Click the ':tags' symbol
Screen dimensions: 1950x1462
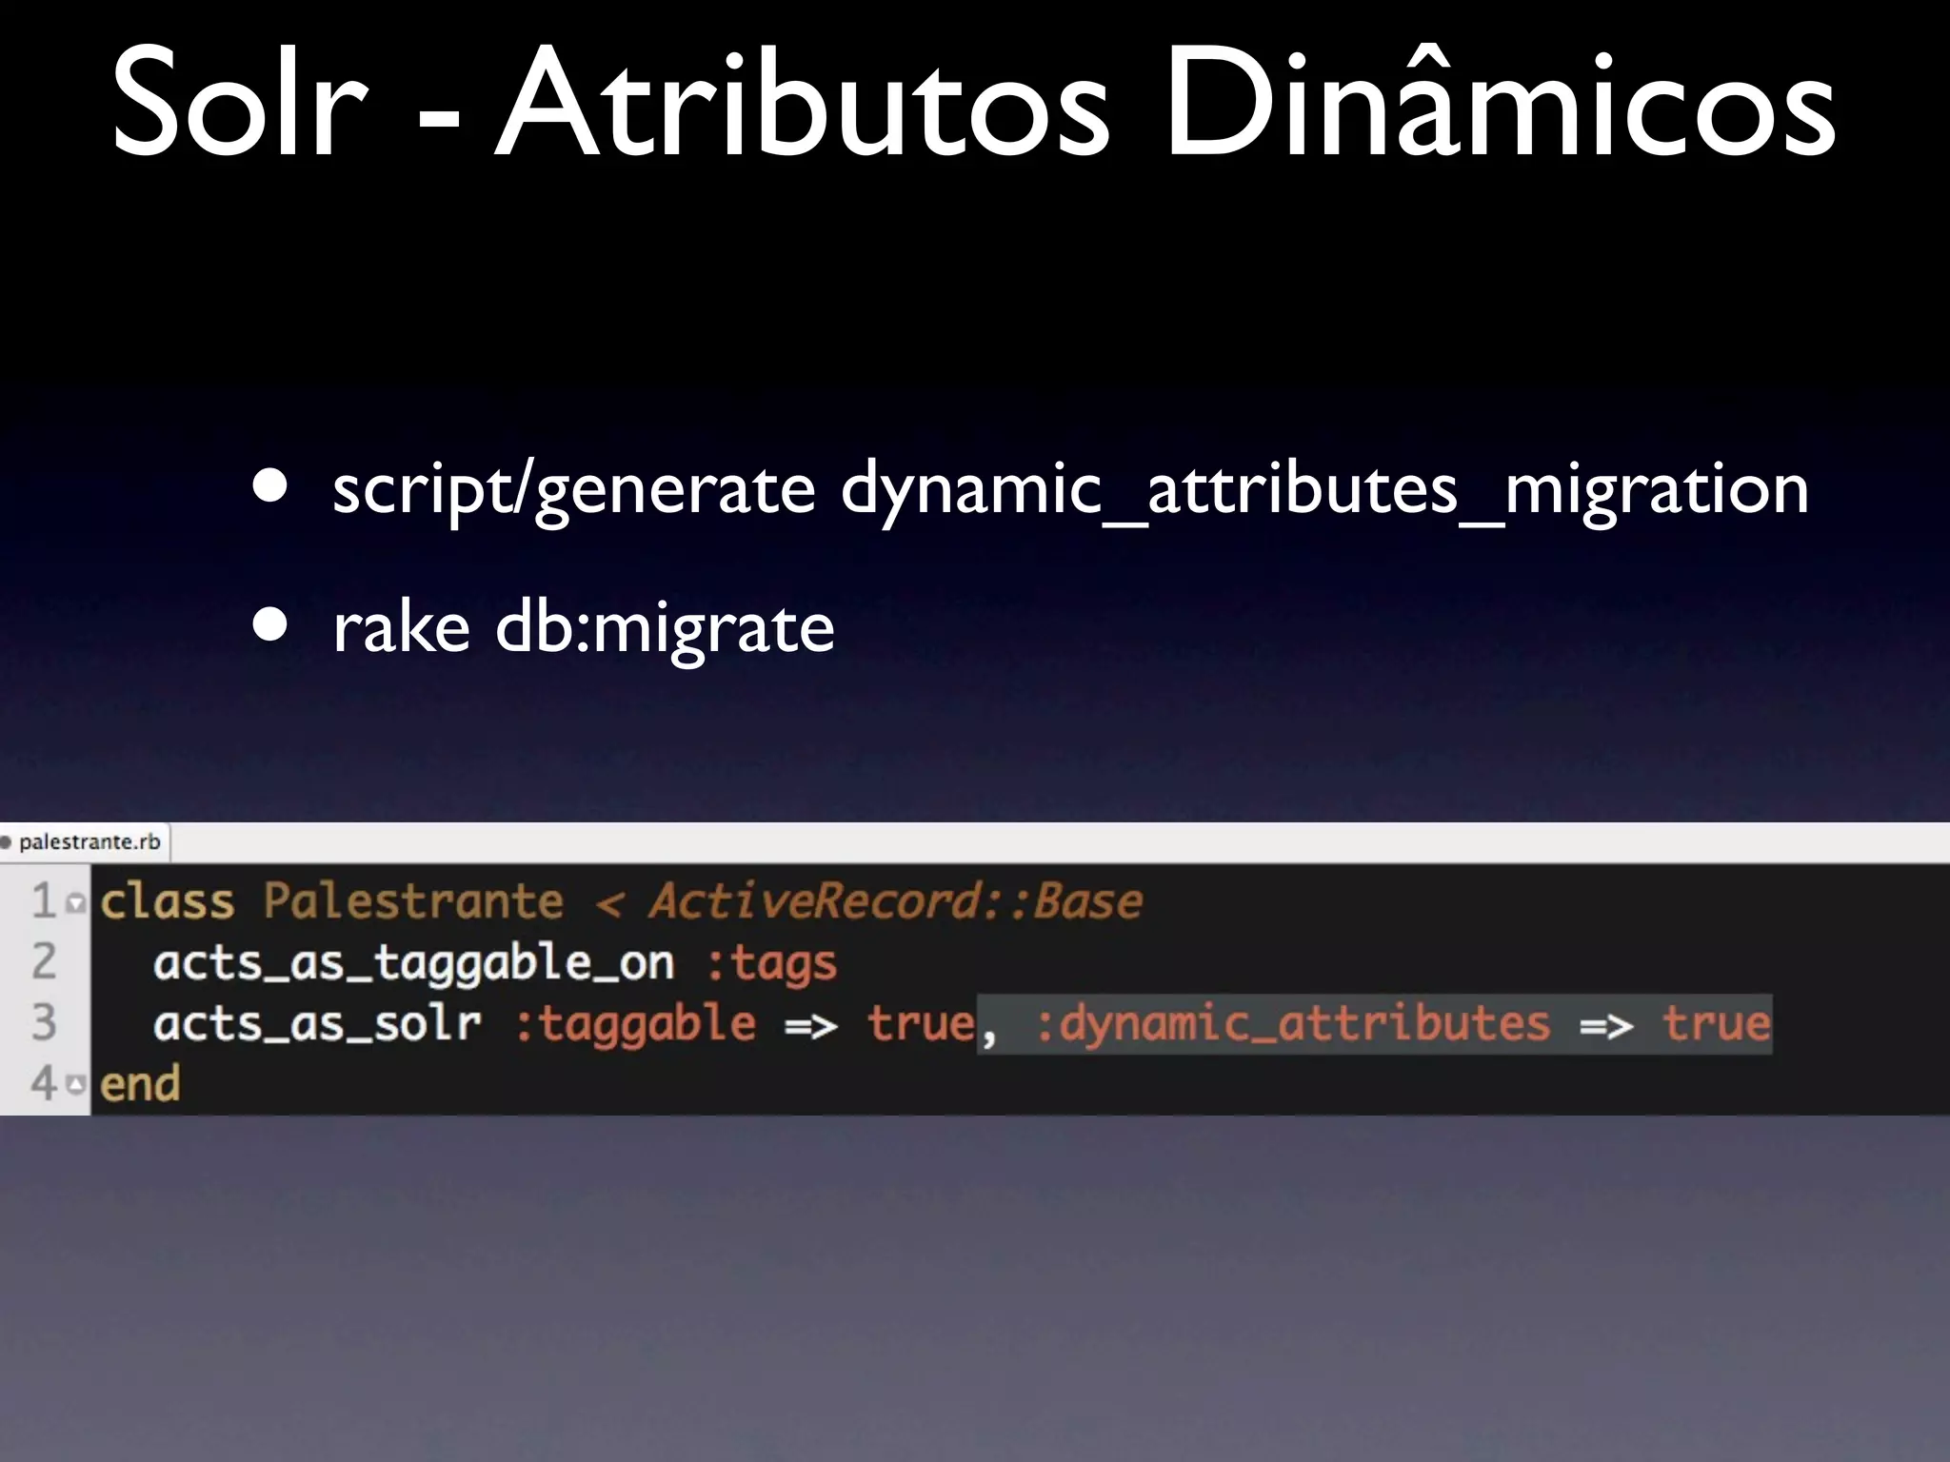[x=771, y=963]
